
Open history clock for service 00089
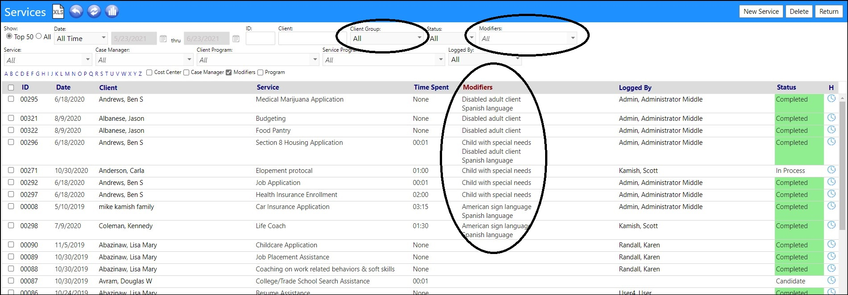tap(831, 257)
